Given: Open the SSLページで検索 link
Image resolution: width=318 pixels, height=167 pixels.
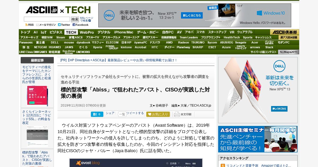Looking at the screenshot, I should (x=86, y=19).
